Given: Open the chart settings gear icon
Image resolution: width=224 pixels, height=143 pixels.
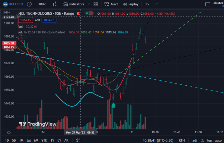Looking at the screenshot, I should tap(9, 133).
